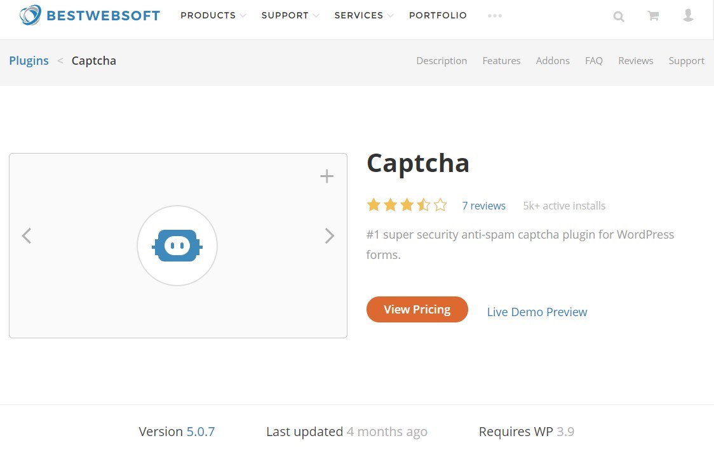Screen dimensions: 714x457
Task: Open the Live Demo Preview link
Action: pyautogui.click(x=537, y=312)
